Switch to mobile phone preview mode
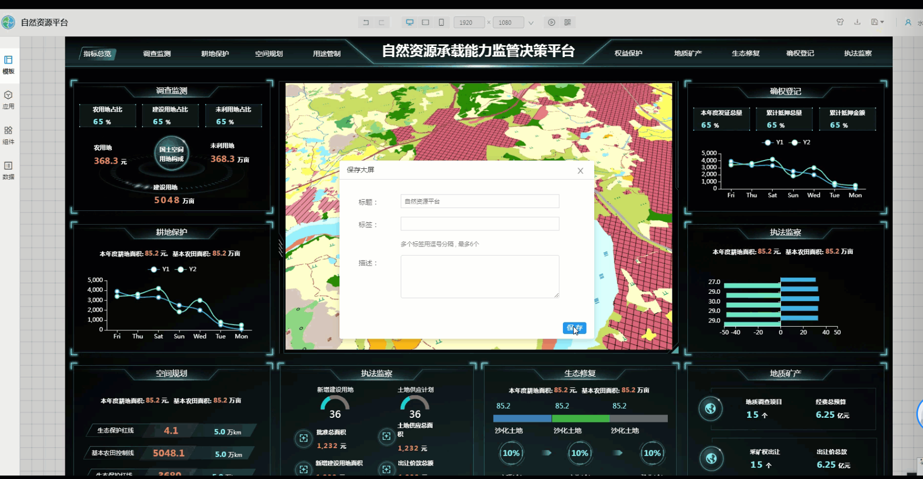Viewport: 923px width, 479px height. coord(441,22)
